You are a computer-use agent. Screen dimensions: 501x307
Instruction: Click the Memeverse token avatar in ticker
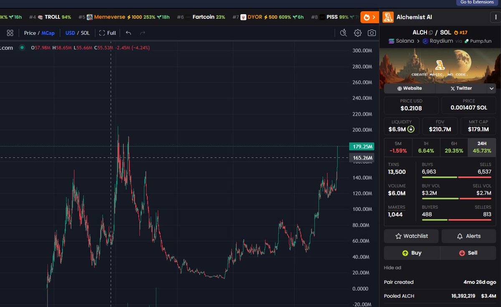[89, 17]
